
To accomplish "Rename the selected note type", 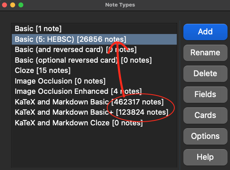I will (205, 53).
